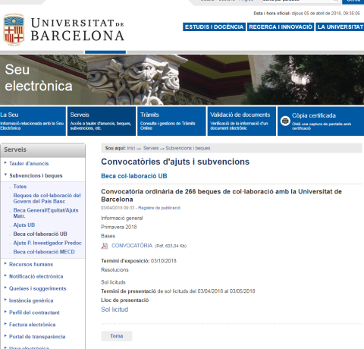This screenshot has width=364, height=349.
Task: Download the CONVOCATÒRIA document link
Action: [x=132, y=246]
